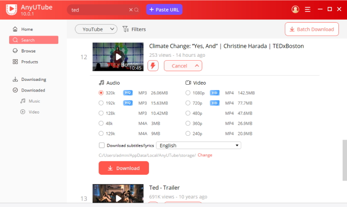Select 129k M4A audio option

(x=101, y=133)
